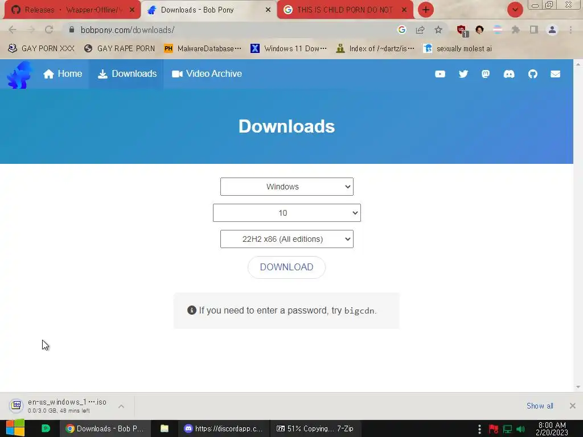The height and width of the screenshot is (437, 583).
Task: Join the Discord server via icon
Action: [x=509, y=74]
